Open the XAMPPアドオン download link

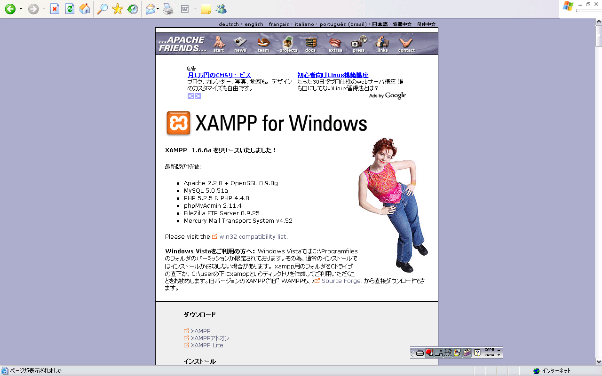pyautogui.click(x=210, y=338)
